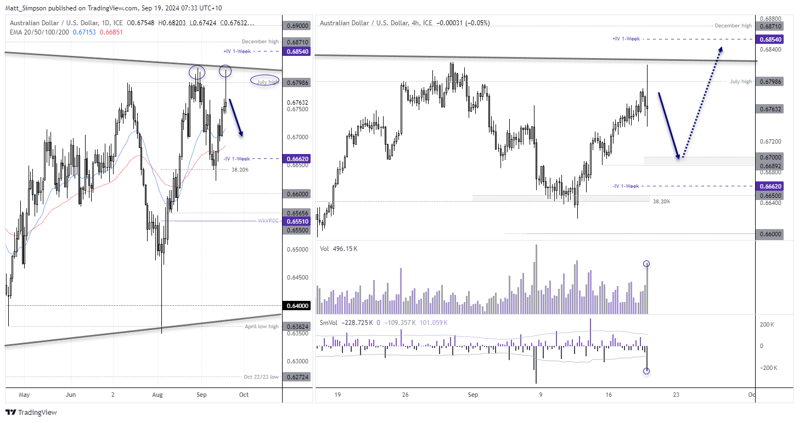Click the 'December high' text on 4h chart

coord(733,26)
